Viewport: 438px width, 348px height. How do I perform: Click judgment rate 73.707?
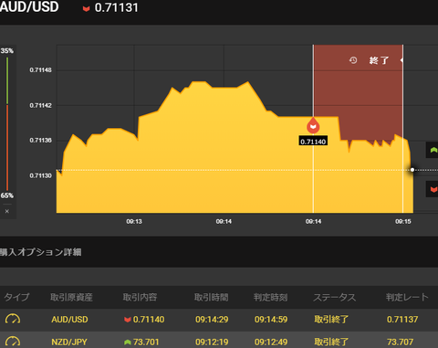coord(400,342)
